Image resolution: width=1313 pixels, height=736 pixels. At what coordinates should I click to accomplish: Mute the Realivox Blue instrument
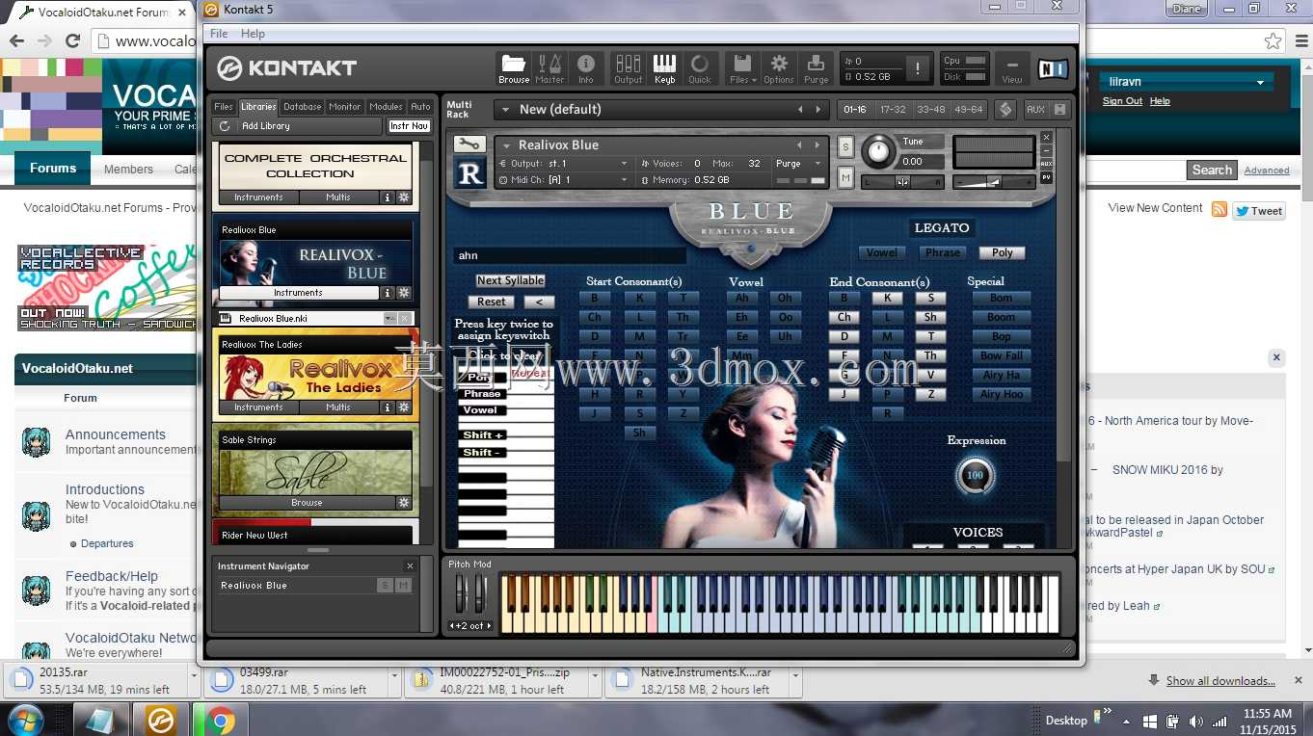pyautogui.click(x=845, y=177)
